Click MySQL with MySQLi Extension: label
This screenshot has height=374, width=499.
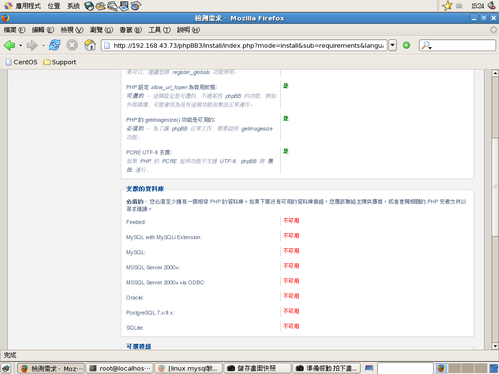(164, 237)
